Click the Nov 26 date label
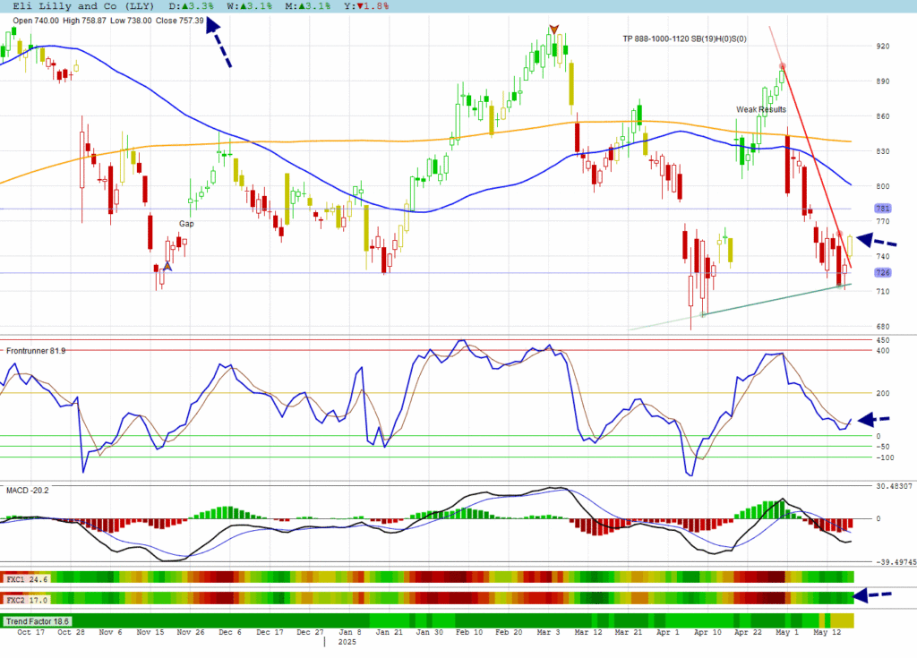This screenshot has height=658, width=917. click(191, 632)
